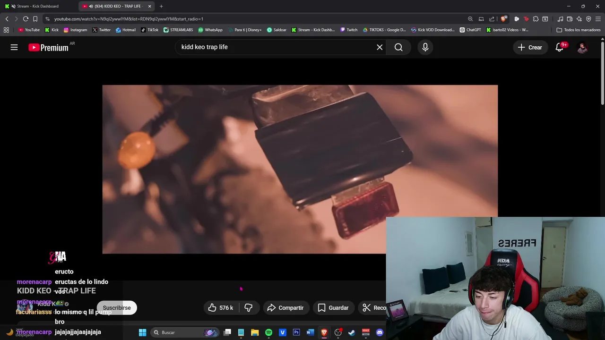Run search with the magnifier button

398,47
